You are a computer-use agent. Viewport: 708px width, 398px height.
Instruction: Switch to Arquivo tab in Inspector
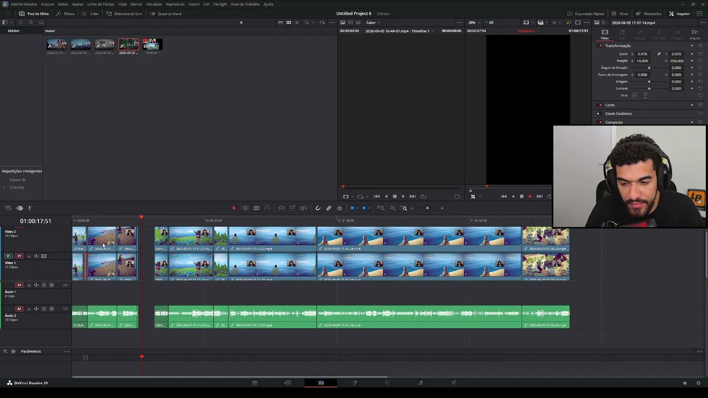(x=695, y=35)
